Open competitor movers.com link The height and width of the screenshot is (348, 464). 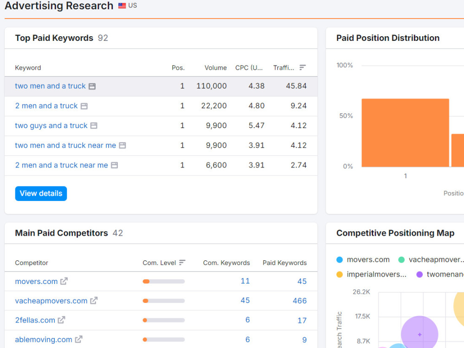click(36, 282)
